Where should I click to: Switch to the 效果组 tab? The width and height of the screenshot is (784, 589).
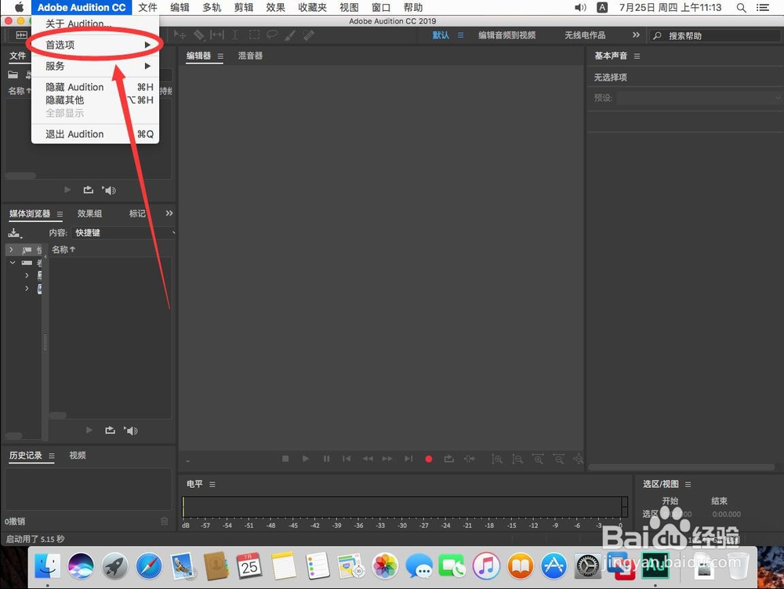pos(89,213)
